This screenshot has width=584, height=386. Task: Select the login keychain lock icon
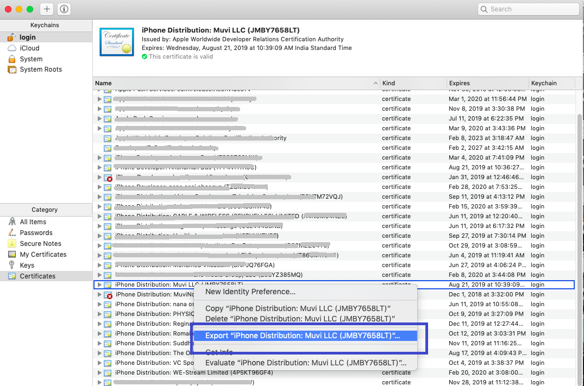click(12, 37)
